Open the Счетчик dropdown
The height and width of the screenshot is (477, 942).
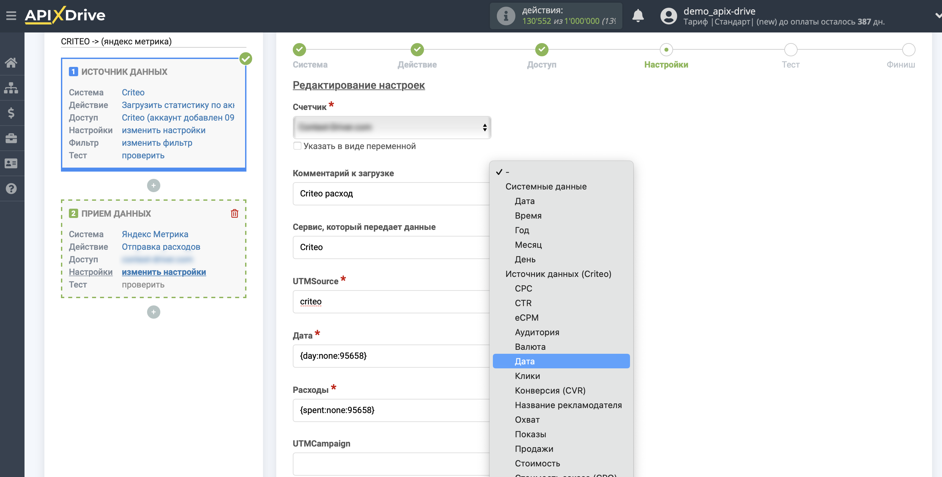392,127
